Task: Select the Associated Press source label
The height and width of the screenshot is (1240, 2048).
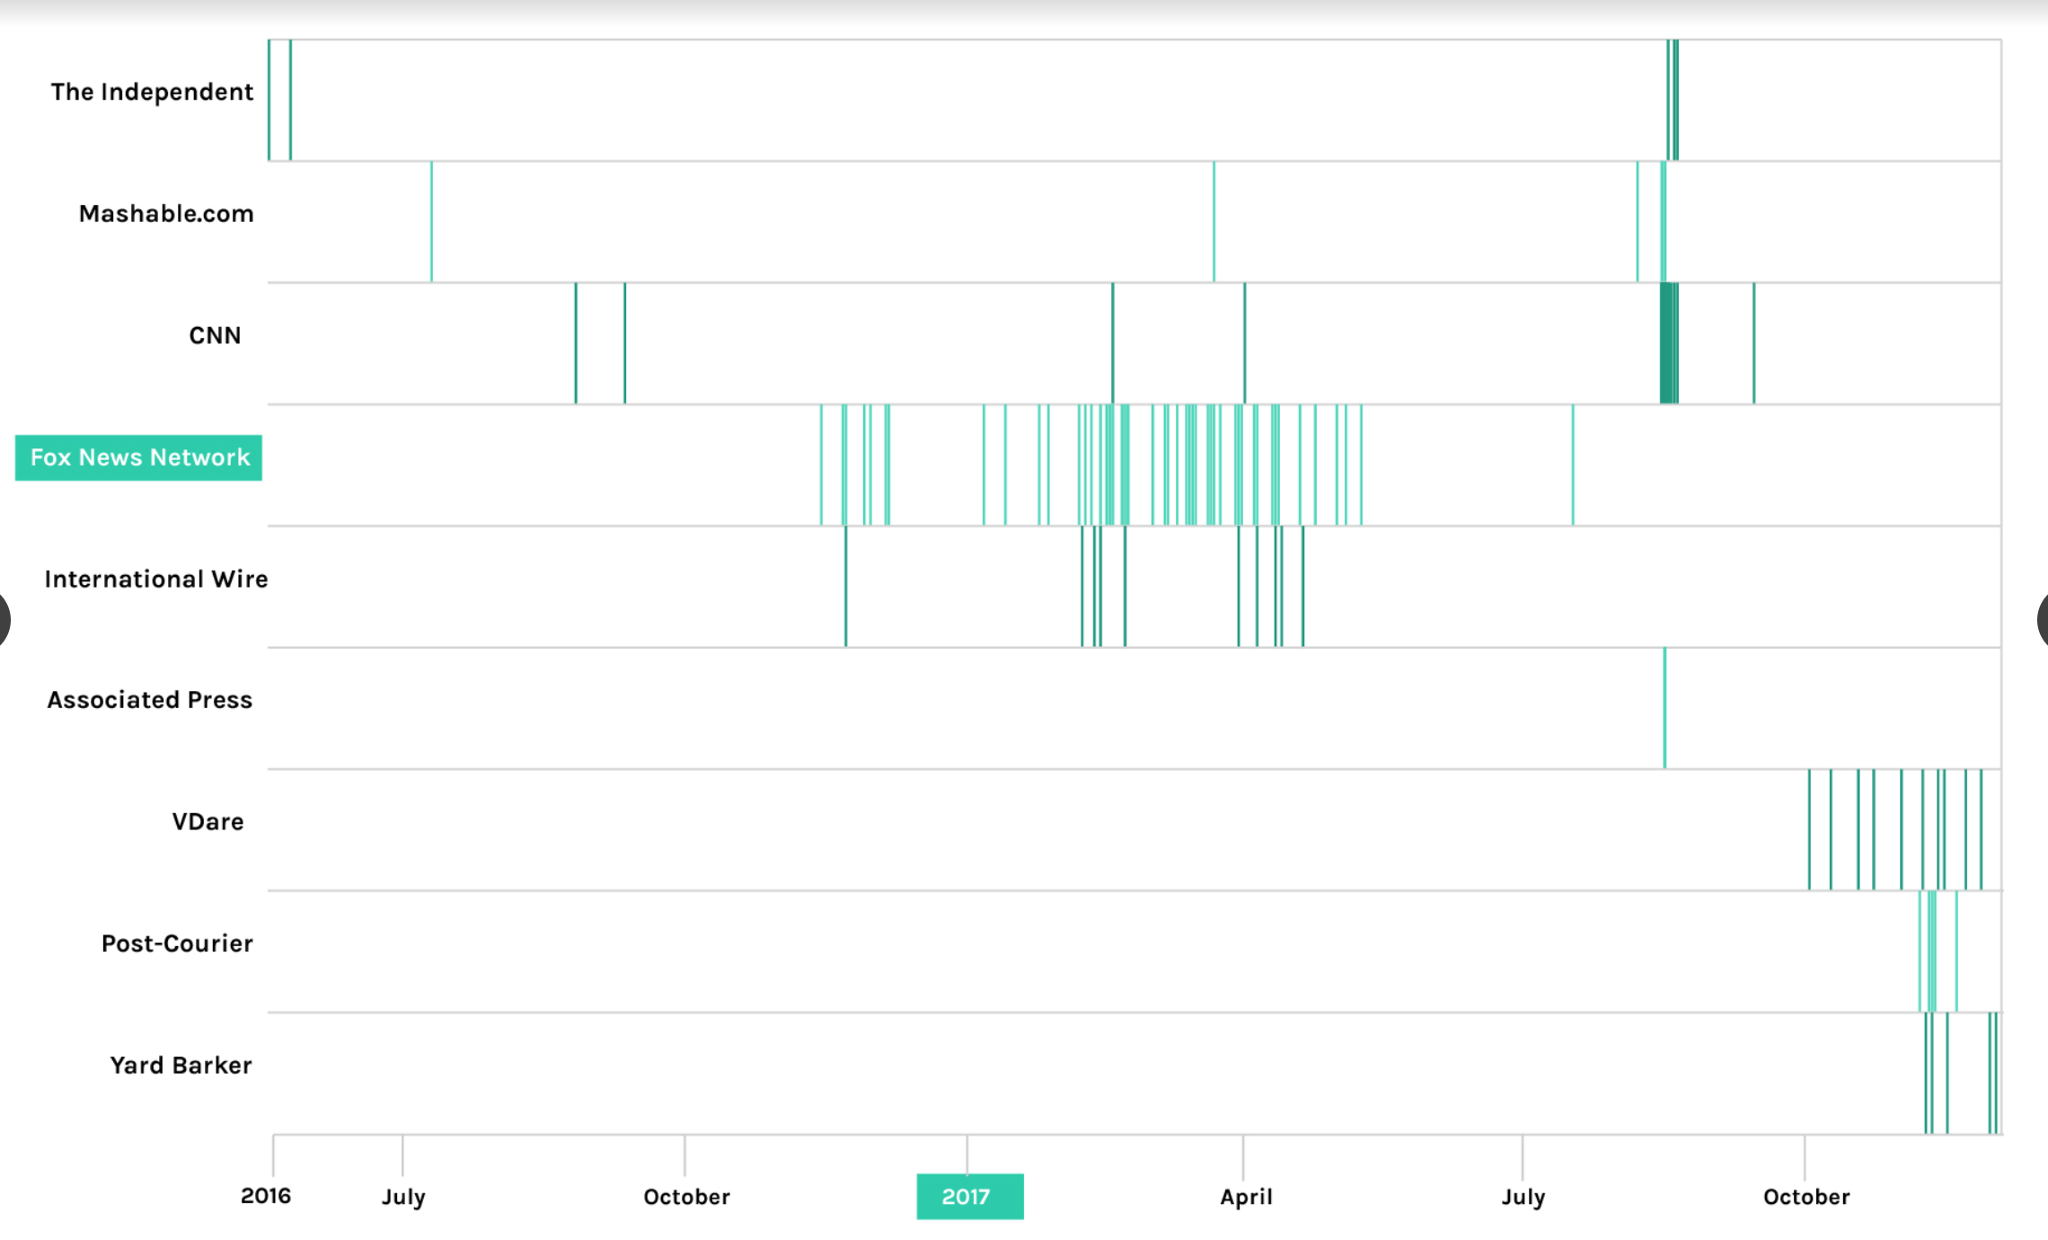Action: (150, 700)
